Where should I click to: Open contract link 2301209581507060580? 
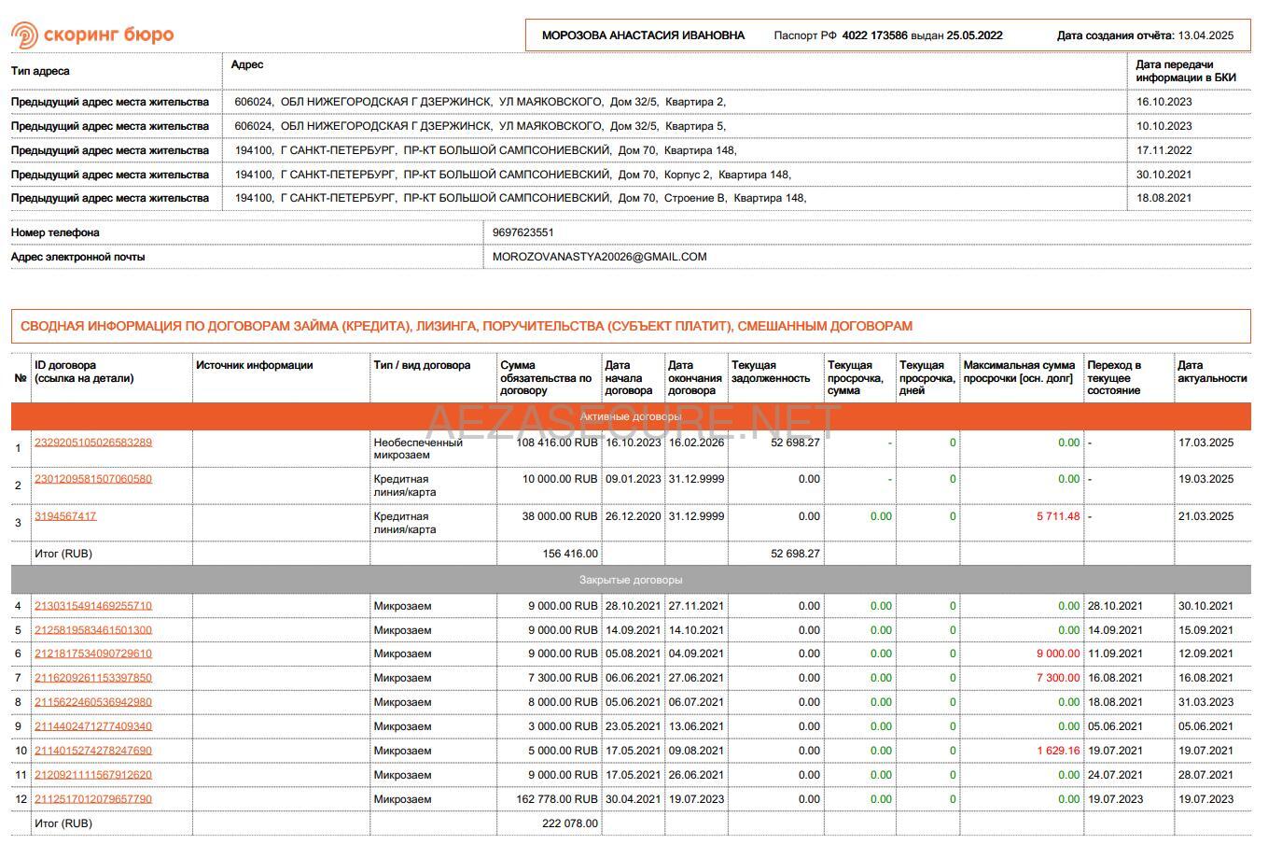(93, 479)
